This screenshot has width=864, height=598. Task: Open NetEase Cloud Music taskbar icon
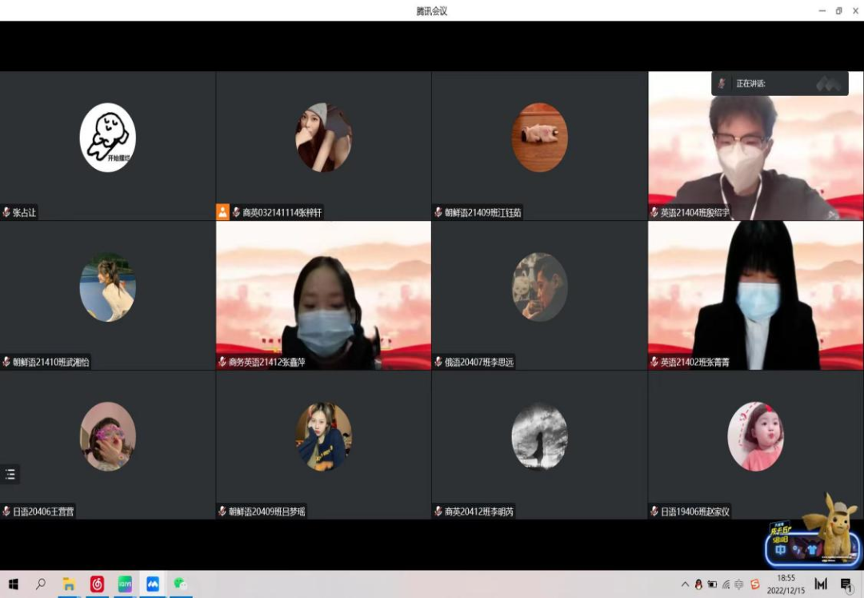pyautogui.click(x=97, y=584)
